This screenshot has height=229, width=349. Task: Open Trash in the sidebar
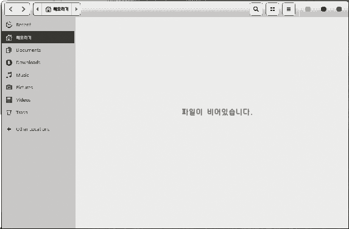coord(38,113)
